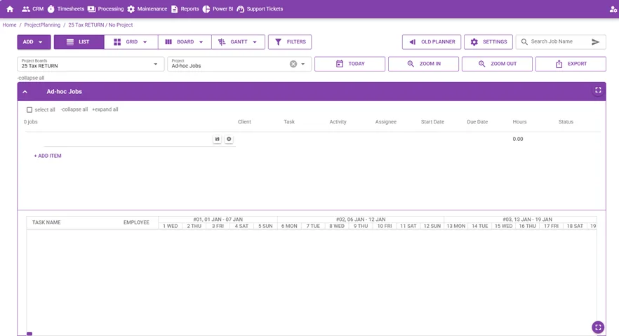Click the save icon in new item row

217,139
